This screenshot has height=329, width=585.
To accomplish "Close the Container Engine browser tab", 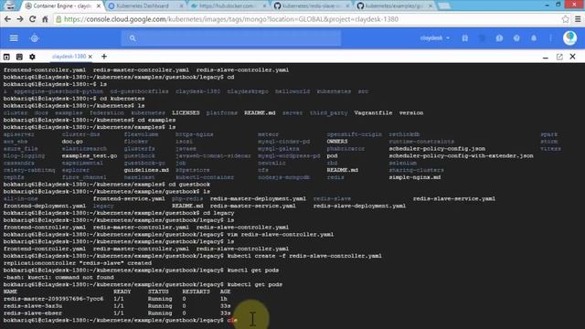I will (x=99, y=6).
